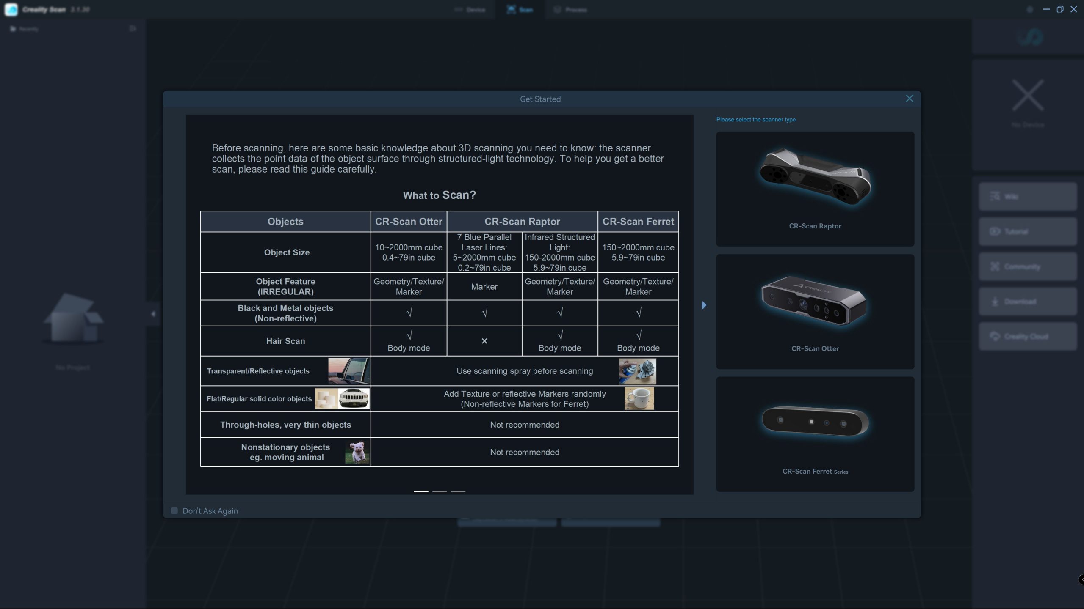This screenshot has width=1084, height=609.
Task: Close the Get Started dialog
Action: pyautogui.click(x=909, y=99)
